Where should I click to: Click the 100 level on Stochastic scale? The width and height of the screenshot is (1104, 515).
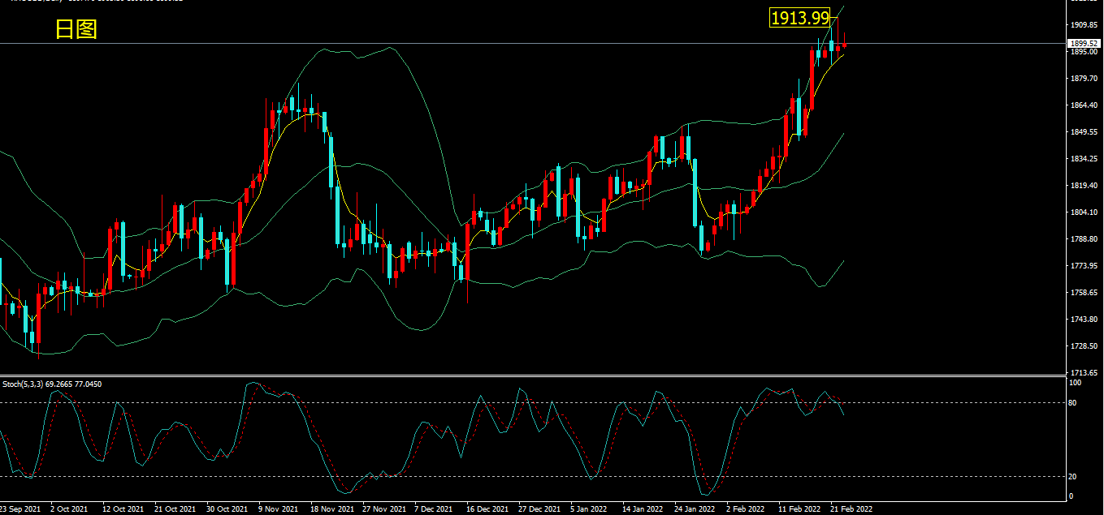pos(1076,382)
